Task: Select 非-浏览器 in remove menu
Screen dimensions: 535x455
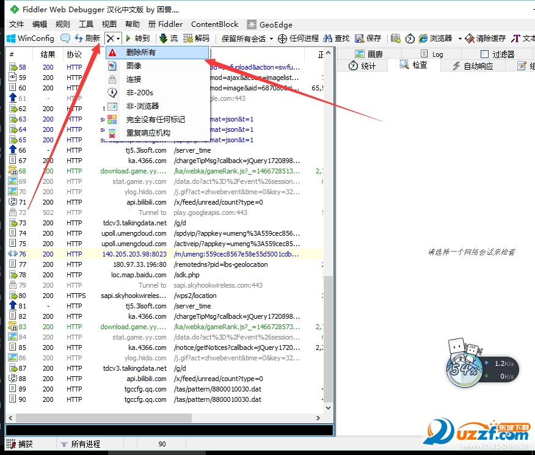Action: (157, 106)
